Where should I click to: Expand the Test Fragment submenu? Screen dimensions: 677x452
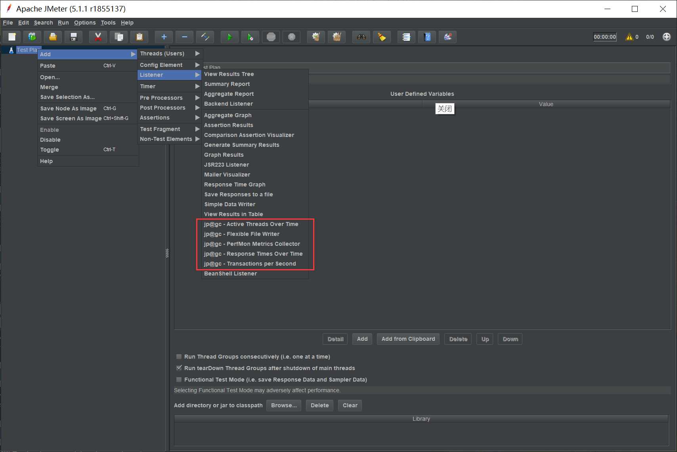pos(170,129)
